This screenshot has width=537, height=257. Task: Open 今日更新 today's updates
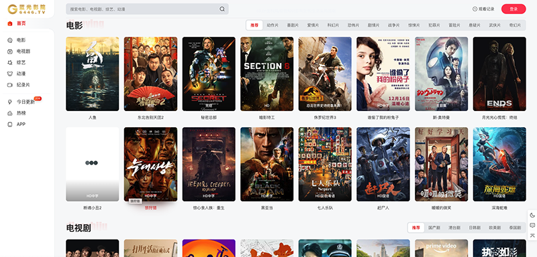pyautogui.click(x=21, y=102)
